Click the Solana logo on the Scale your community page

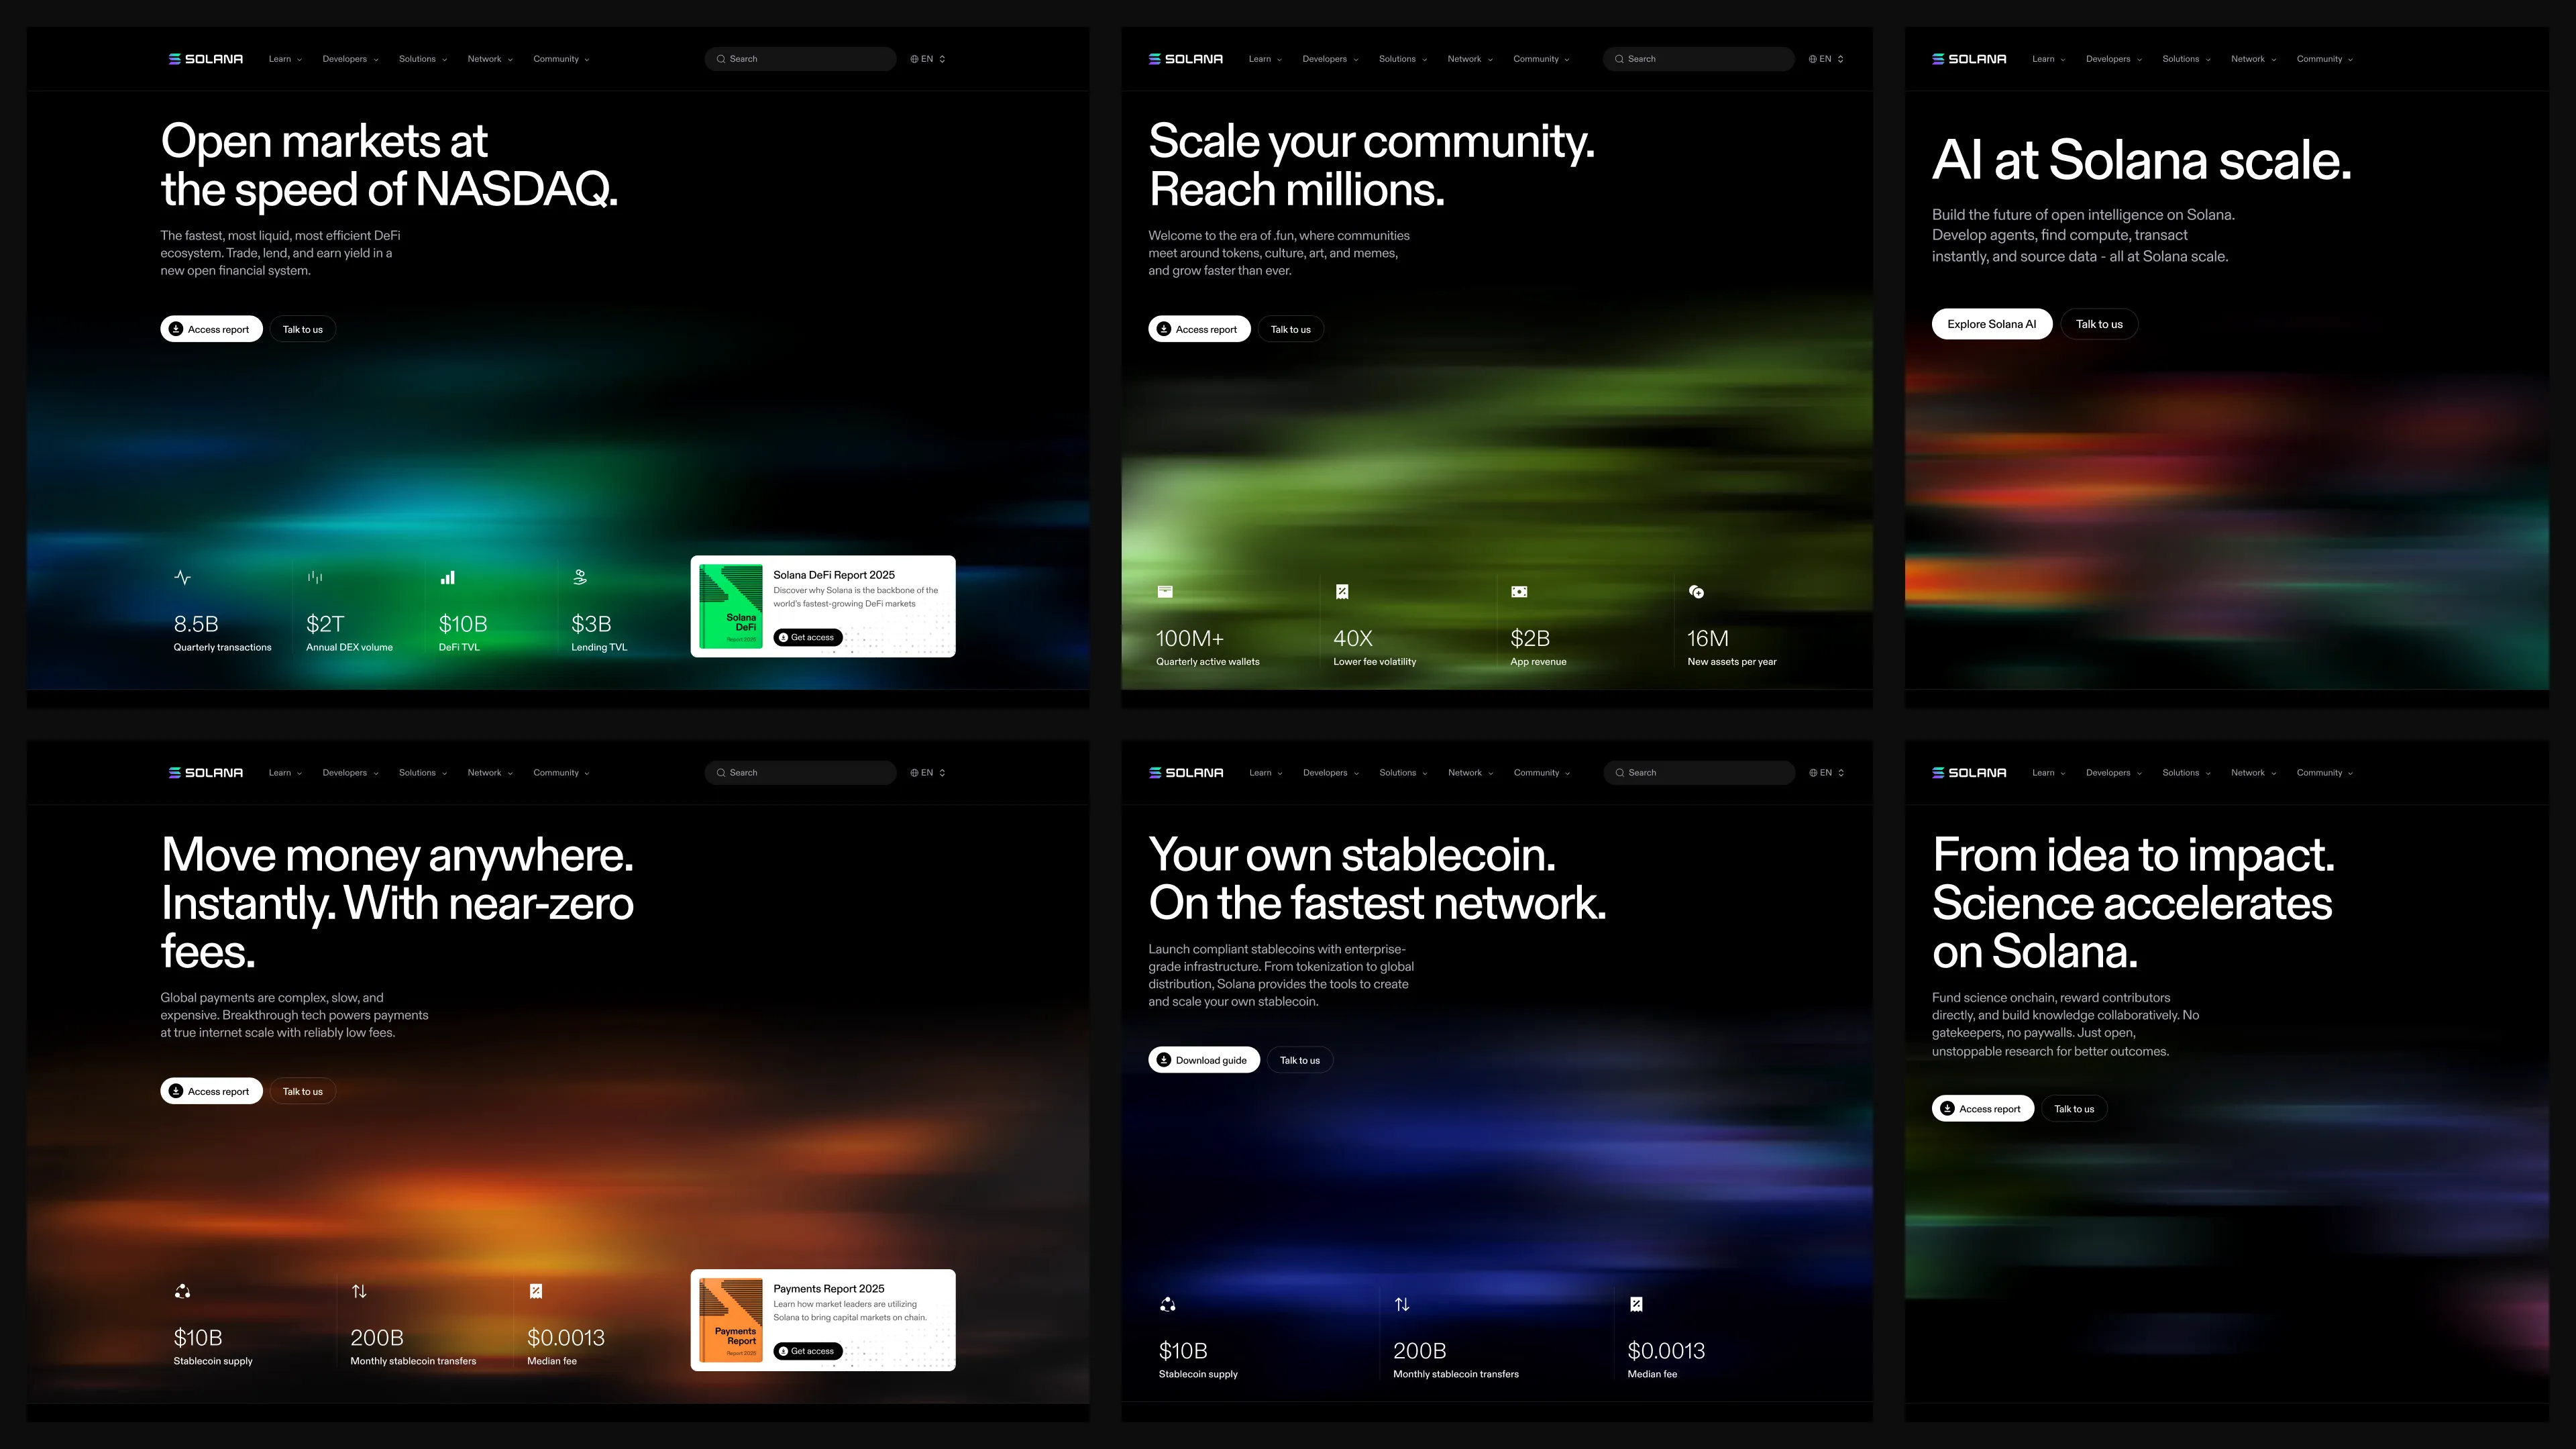(x=1186, y=59)
